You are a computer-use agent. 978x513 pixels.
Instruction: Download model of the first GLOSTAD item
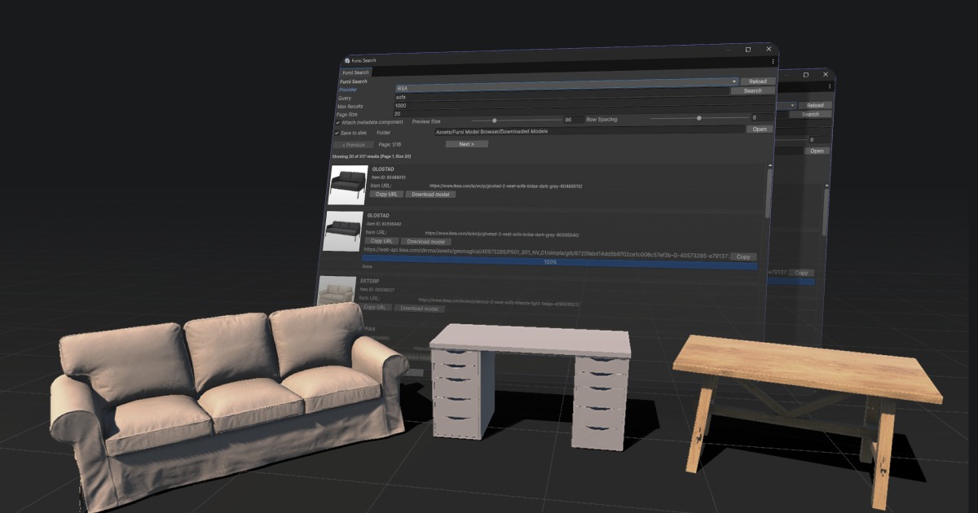pos(430,194)
